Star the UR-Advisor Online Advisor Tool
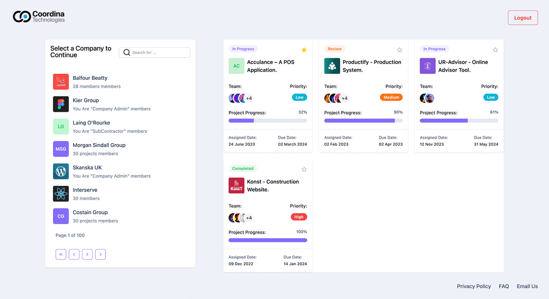This screenshot has height=299, width=549. point(495,50)
